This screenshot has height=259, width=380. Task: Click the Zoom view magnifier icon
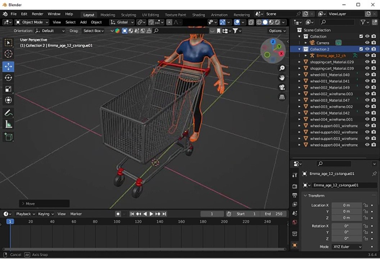click(282, 68)
